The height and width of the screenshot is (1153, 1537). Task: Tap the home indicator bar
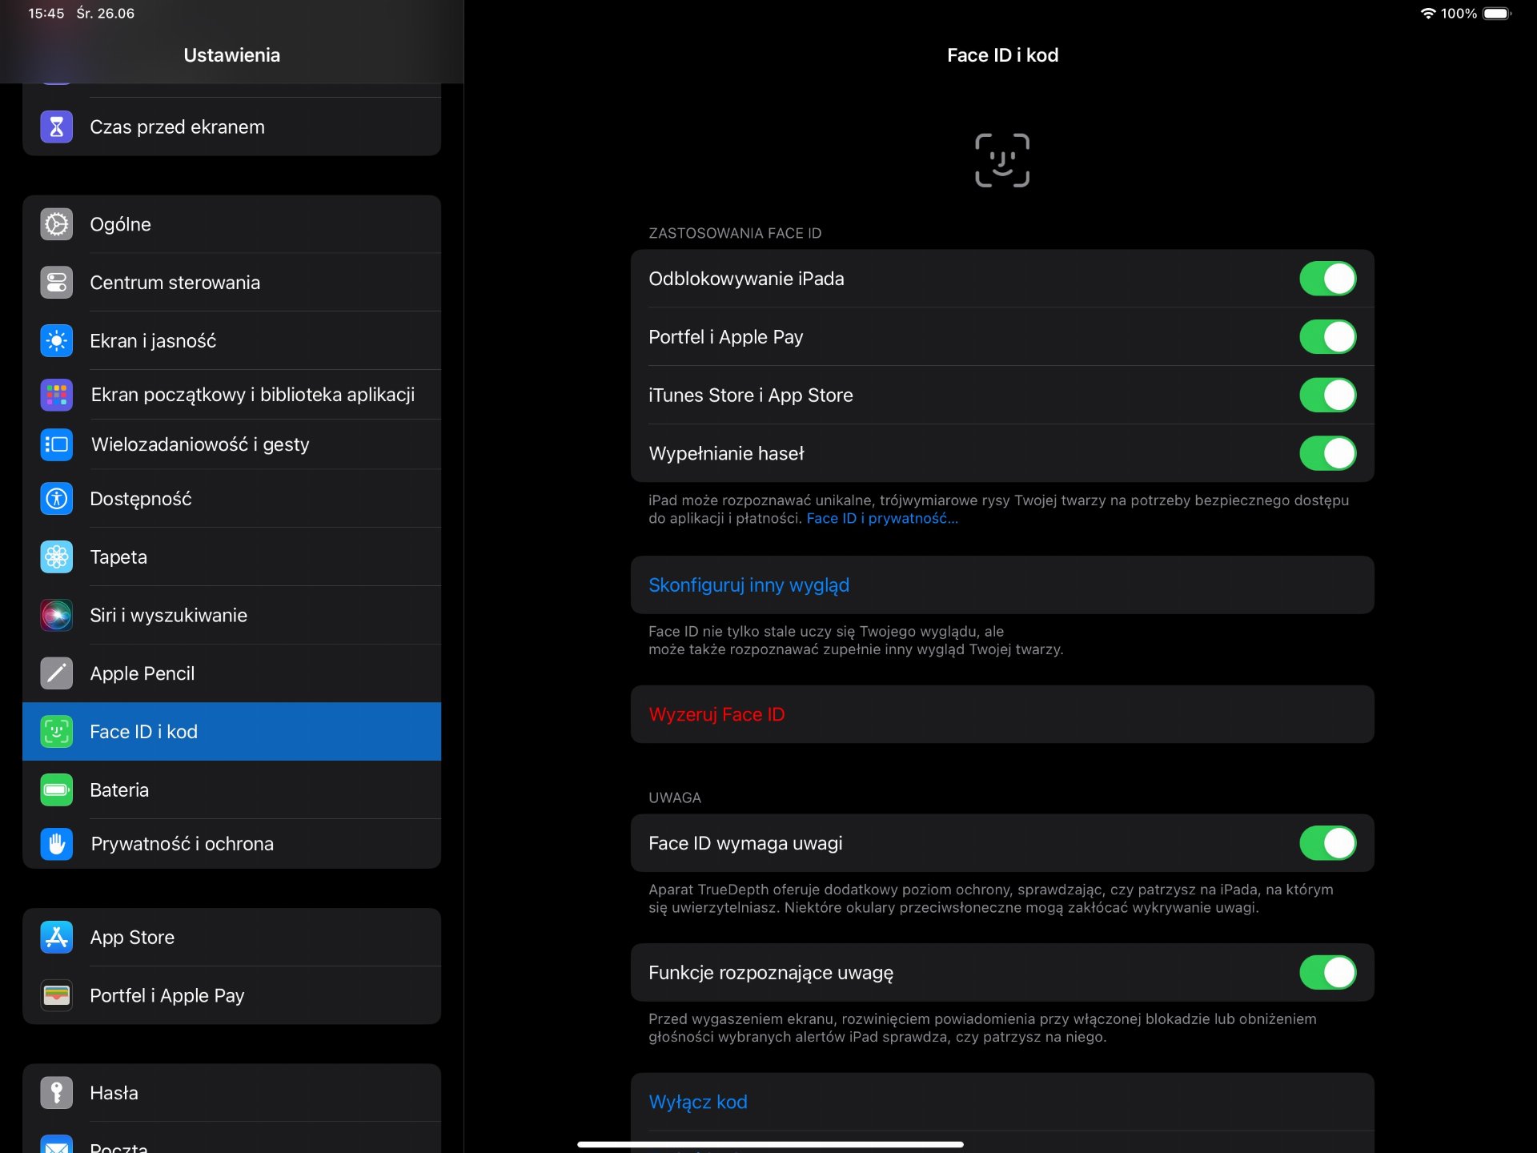click(x=770, y=1144)
